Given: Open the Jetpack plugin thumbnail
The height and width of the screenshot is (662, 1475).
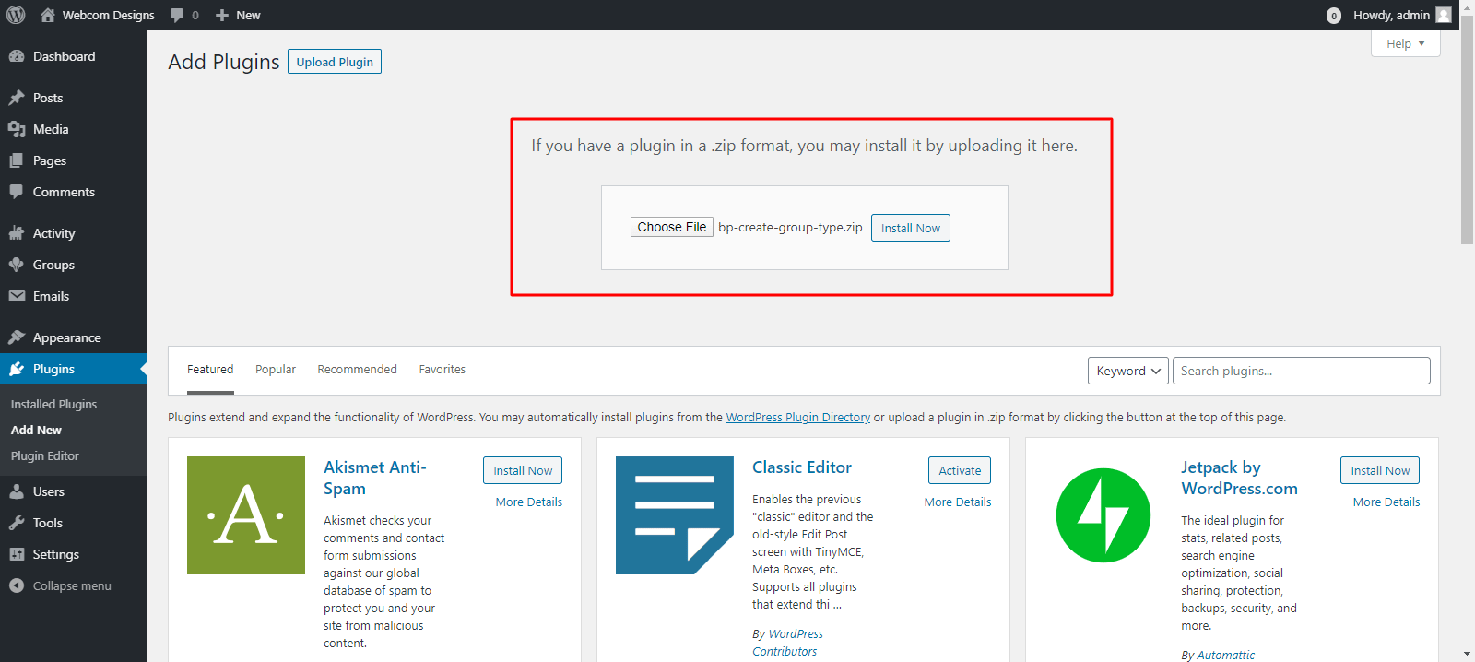Looking at the screenshot, I should (x=1103, y=515).
